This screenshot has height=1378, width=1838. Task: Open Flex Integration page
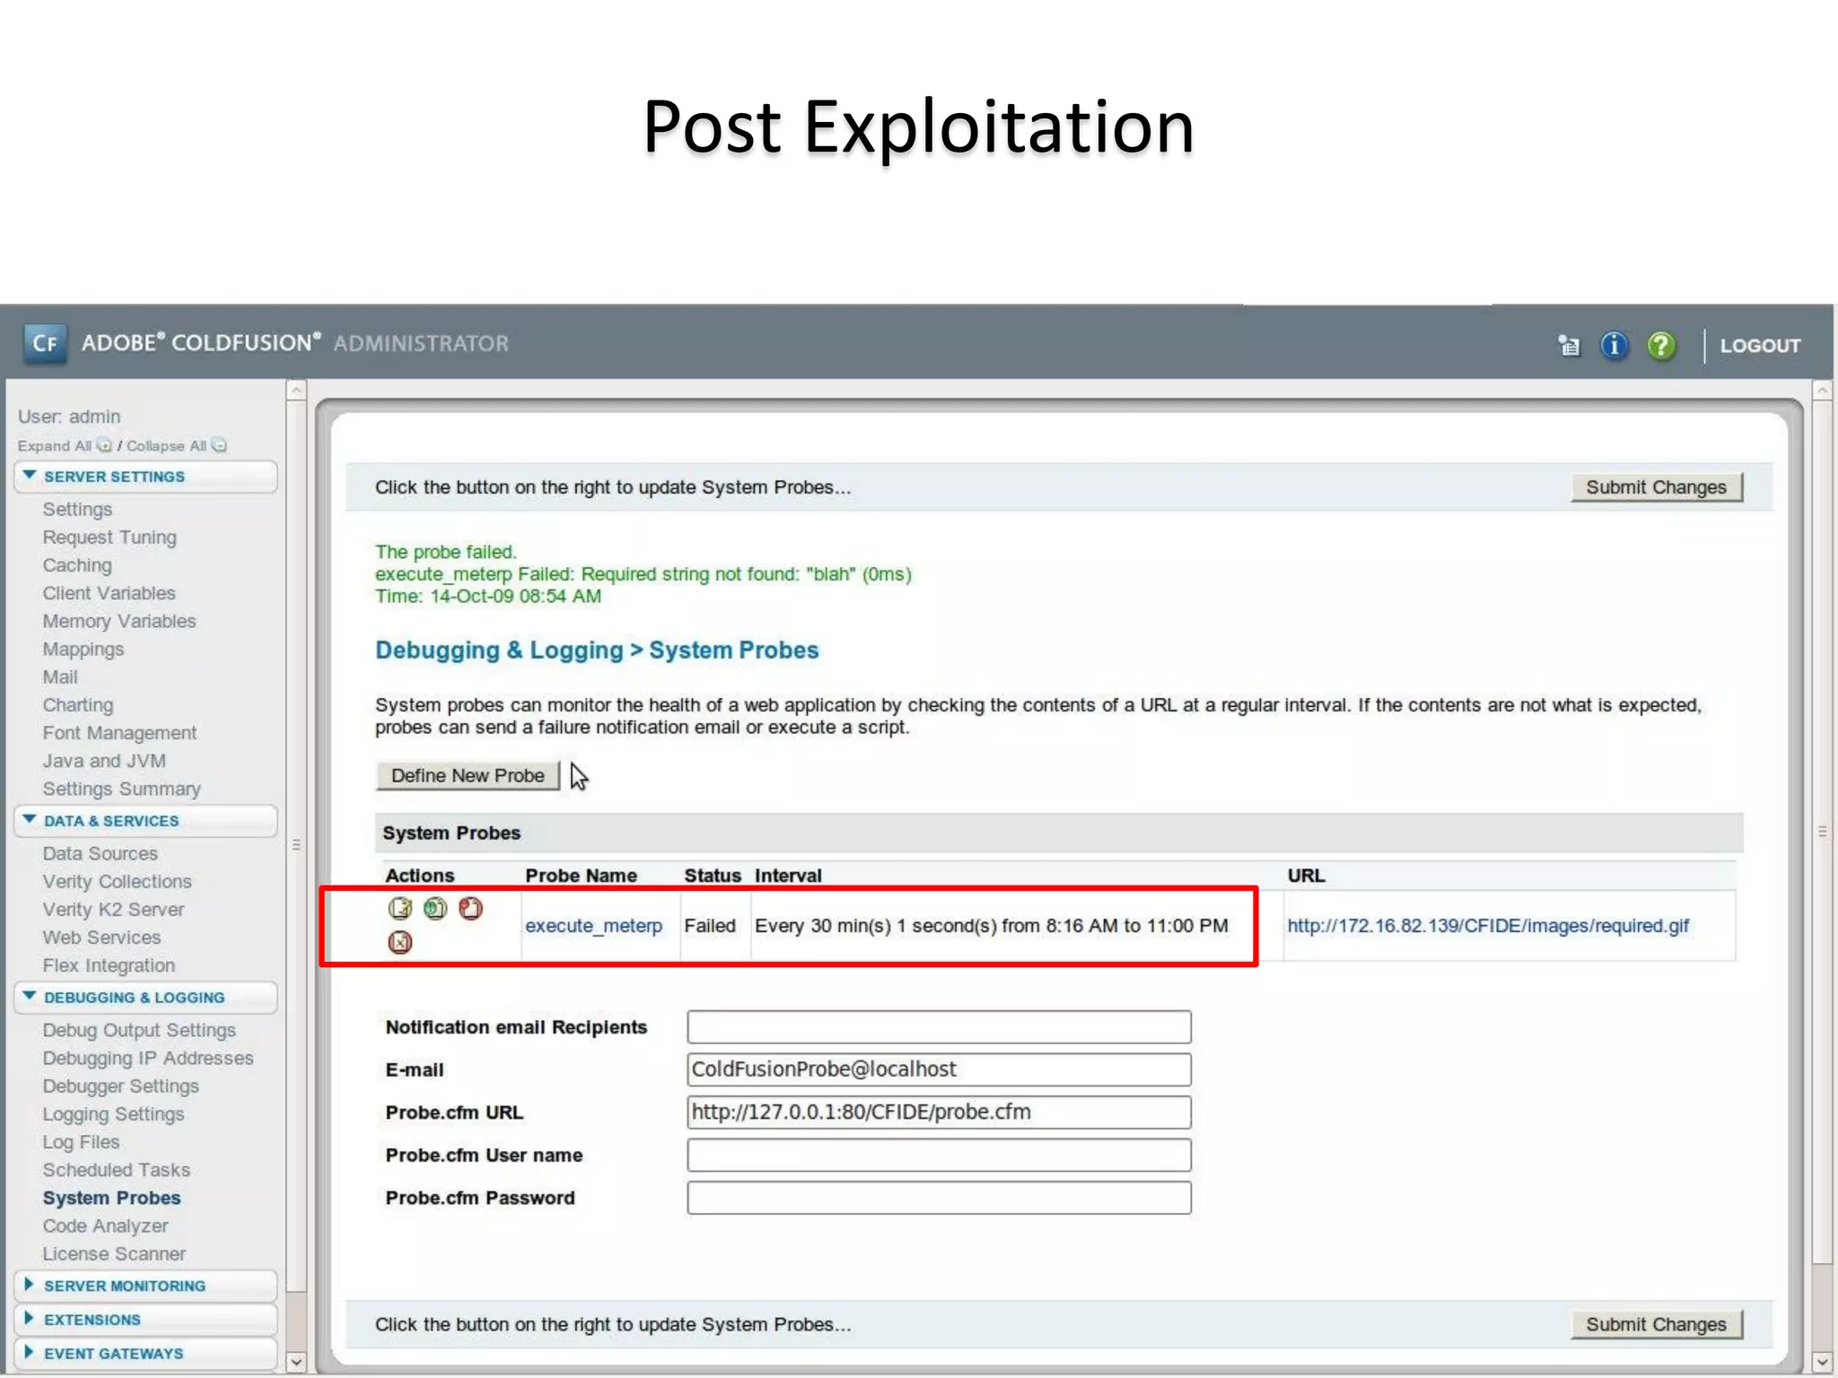109,965
